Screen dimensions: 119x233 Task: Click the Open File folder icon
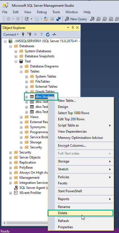tap(46, 19)
